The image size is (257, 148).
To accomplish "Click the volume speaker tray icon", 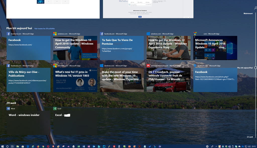I will [x=249, y=146].
